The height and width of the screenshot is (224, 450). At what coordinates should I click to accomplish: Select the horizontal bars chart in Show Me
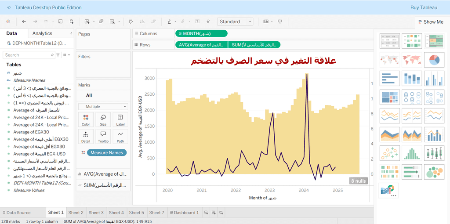tap(389, 78)
